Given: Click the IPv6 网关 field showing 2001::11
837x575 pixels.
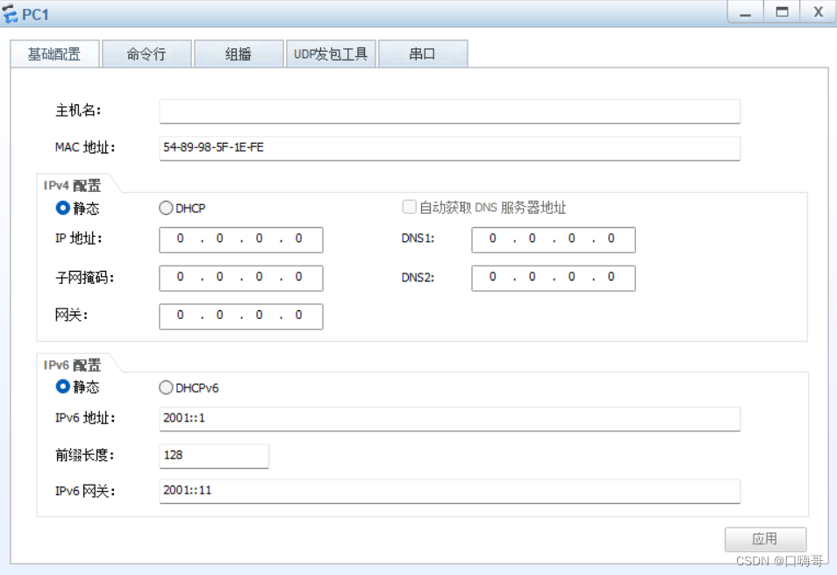Looking at the screenshot, I should 449,491.
